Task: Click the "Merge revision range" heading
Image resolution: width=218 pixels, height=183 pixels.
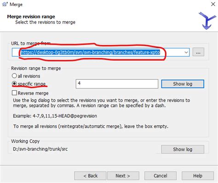Action: [x=31, y=17]
